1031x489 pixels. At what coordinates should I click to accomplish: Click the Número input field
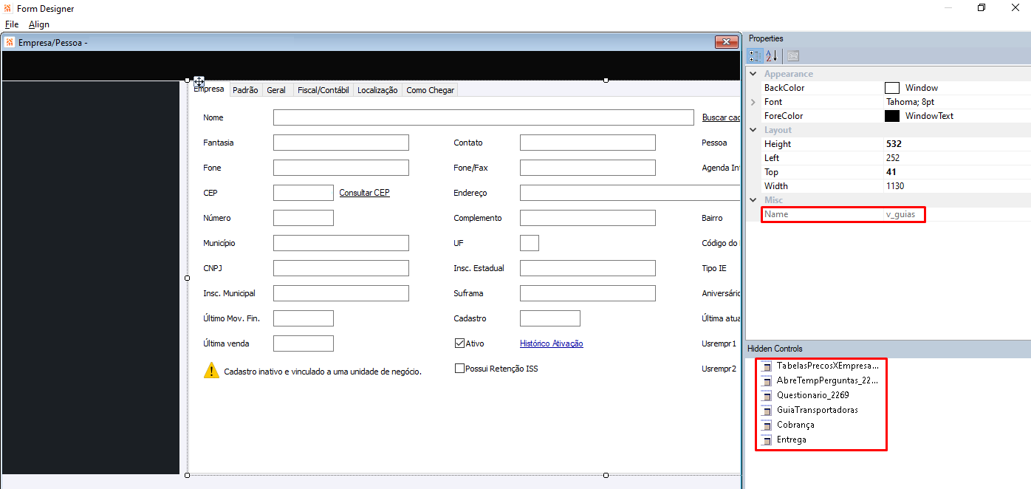[x=304, y=218]
